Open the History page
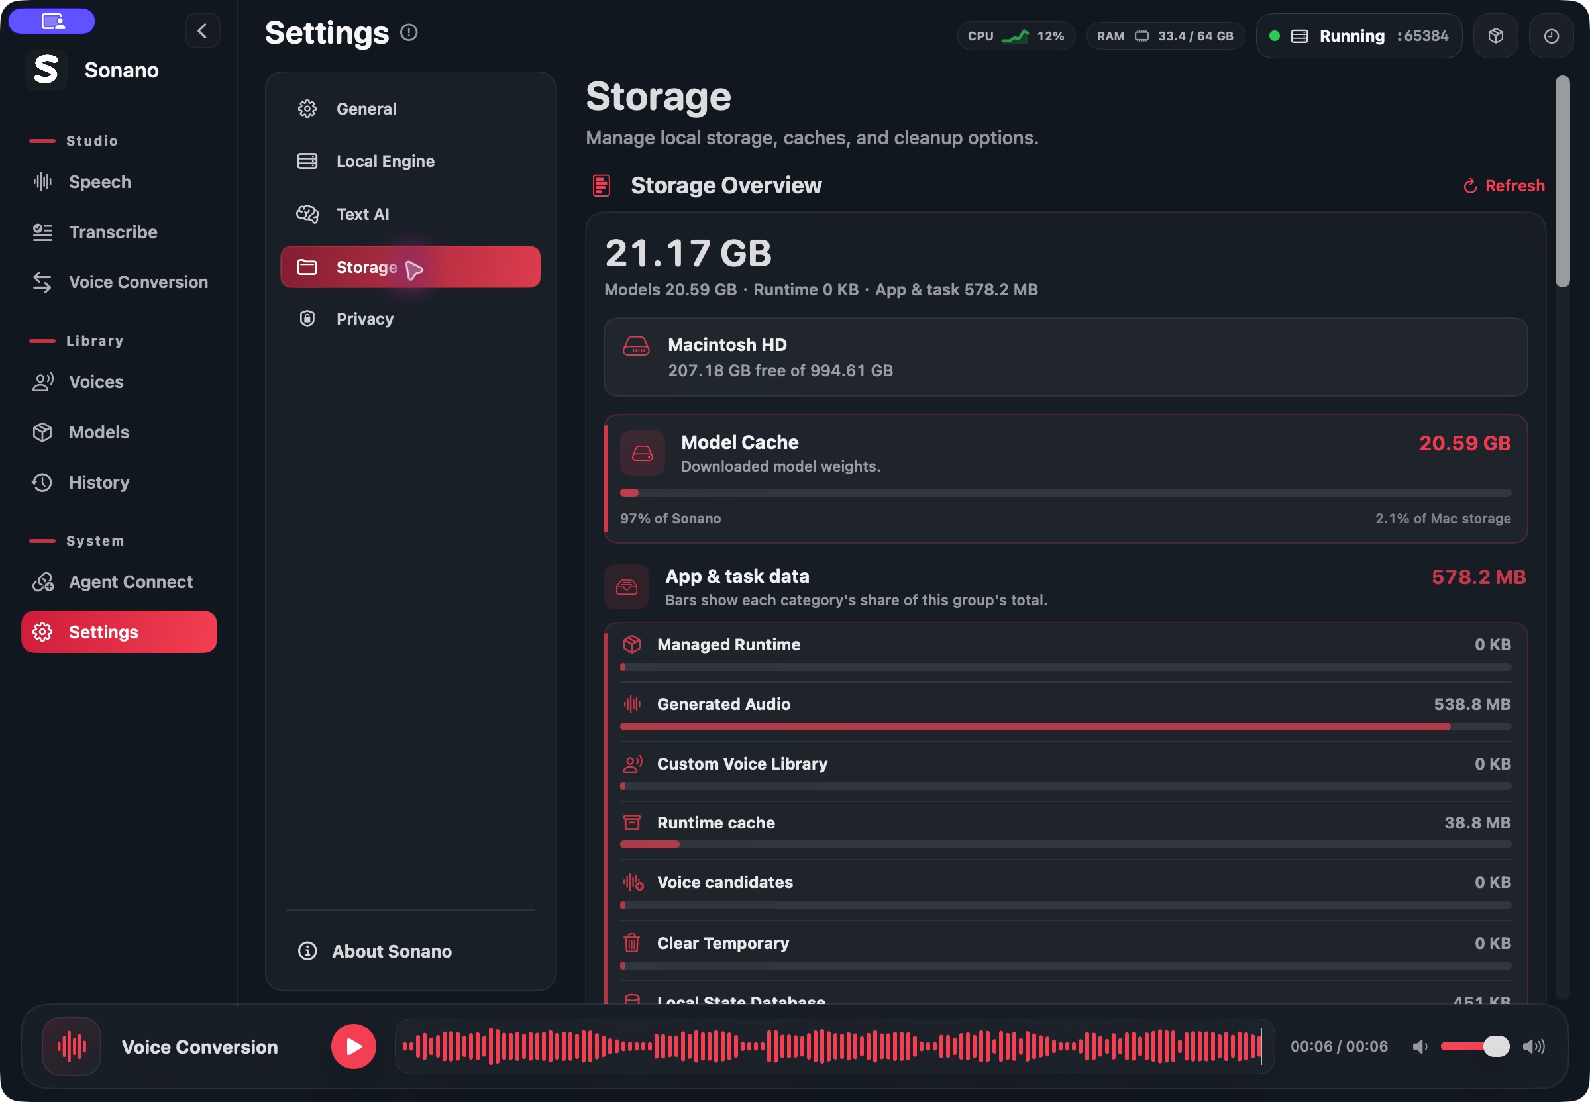 coord(119,483)
